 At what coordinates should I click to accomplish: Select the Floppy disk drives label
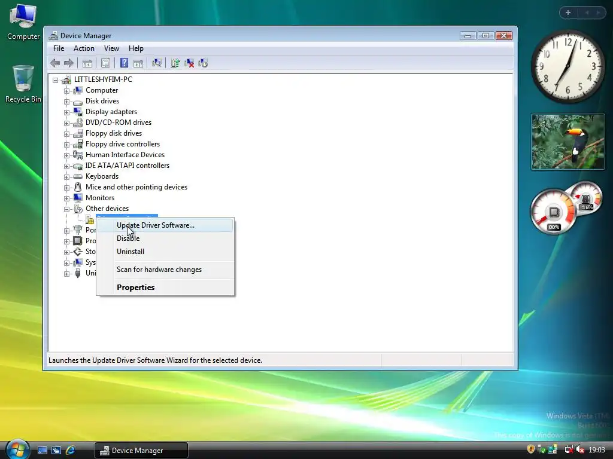click(114, 133)
